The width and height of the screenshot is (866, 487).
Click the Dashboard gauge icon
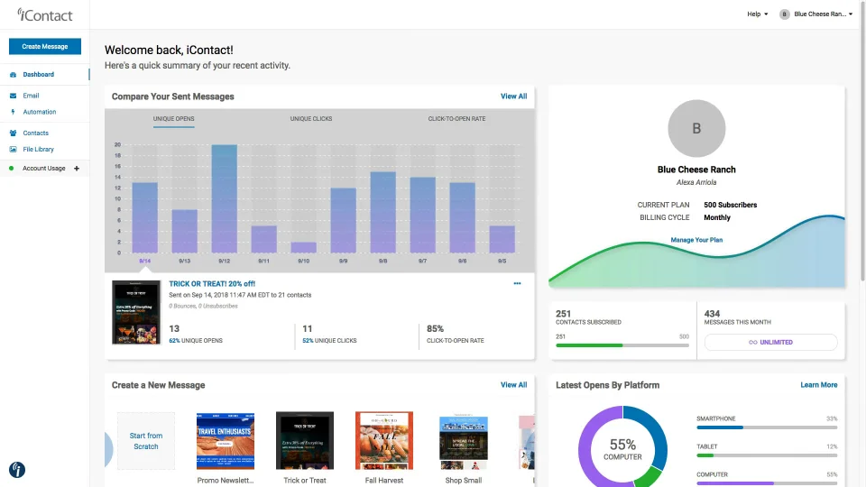pos(13,75)
